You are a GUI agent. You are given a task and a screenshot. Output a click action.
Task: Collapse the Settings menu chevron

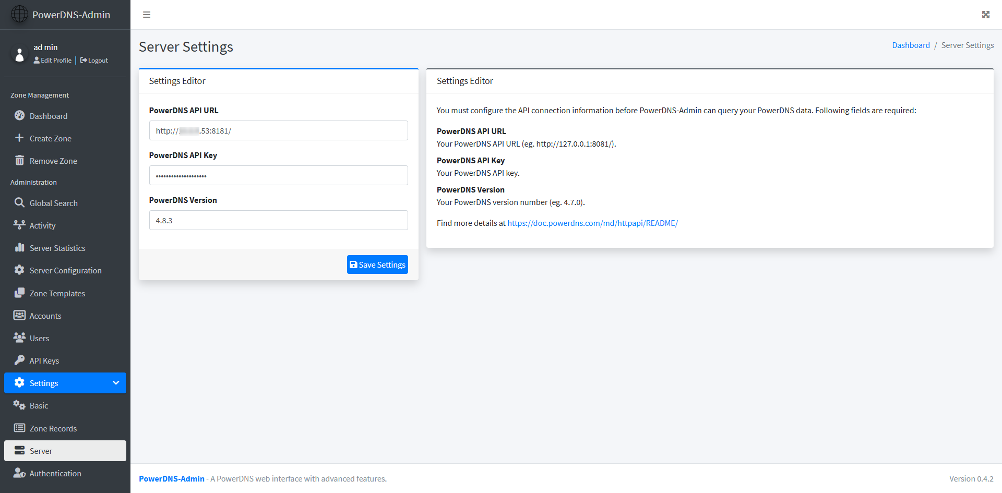[116, 383]
